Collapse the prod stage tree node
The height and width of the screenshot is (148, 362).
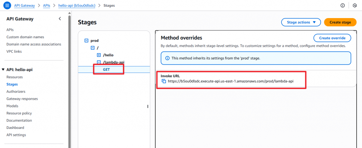pyautogui.click(x=86, y=41)
